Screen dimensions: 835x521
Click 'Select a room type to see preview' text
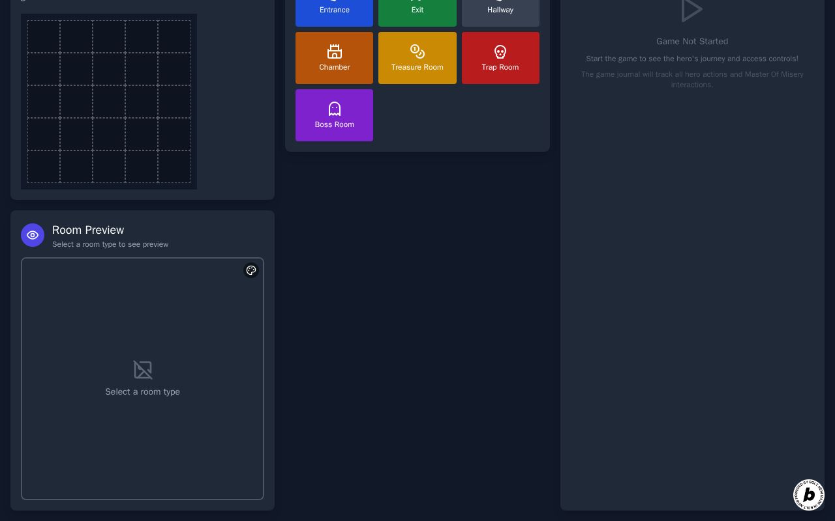point(110,244)
